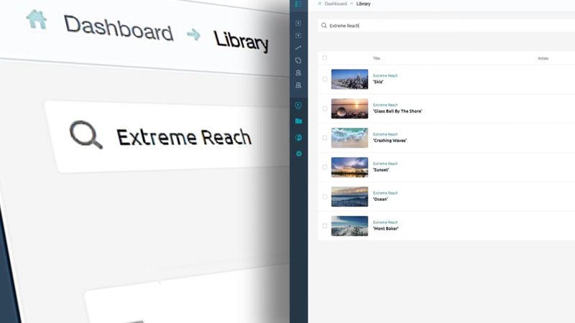575x323 pixels.
Task: Enable the checkbox for the 'Ocean' row
Action: [x=325, y=197]
